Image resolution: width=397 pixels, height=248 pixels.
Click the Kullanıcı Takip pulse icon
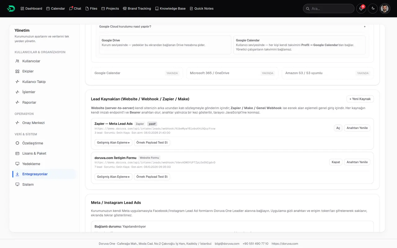point(17,82)
